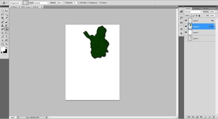This screenshot has width=218, height=119.
Task: Add a layer mask
Action: [x=197, y=117]
